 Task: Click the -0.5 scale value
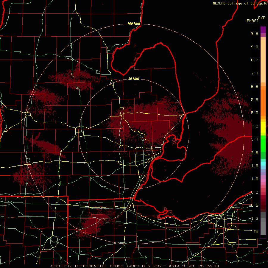click(x=253, y=205)
